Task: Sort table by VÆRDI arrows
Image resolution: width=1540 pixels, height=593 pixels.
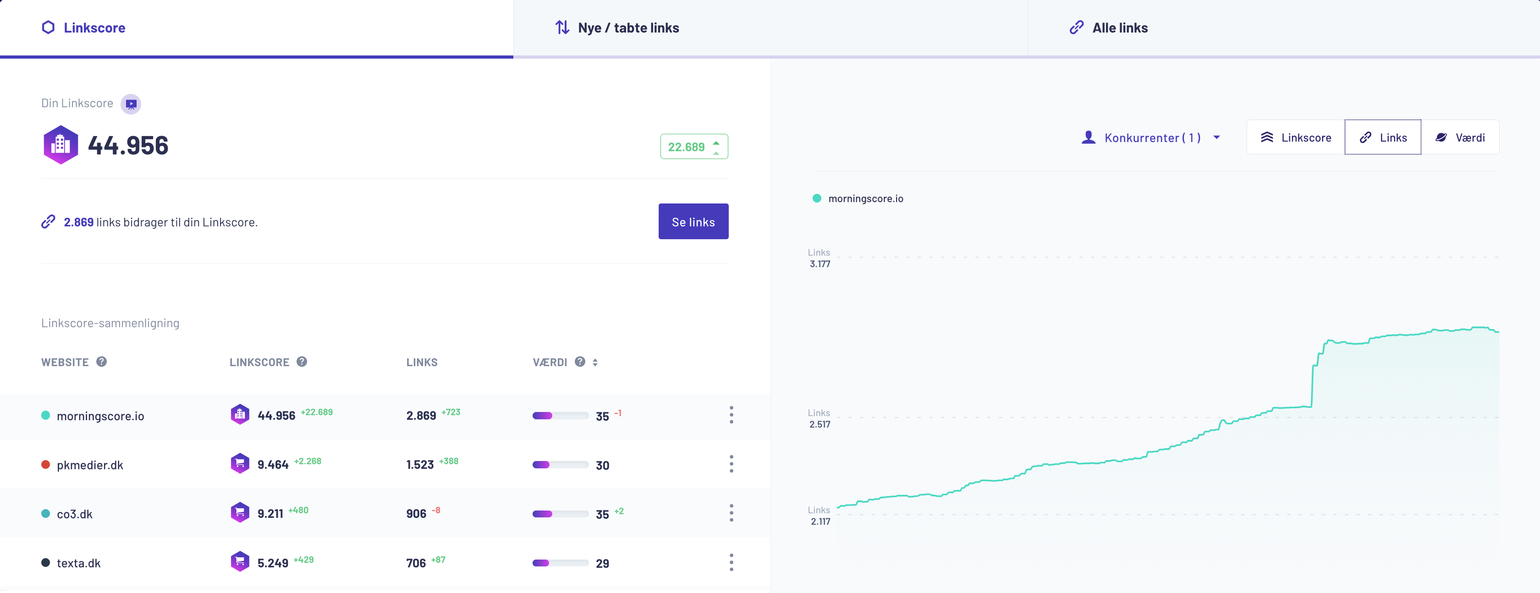Action: click(x=595, y=362)
